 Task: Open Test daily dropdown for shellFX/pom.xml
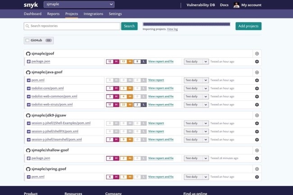coord(196,132)
